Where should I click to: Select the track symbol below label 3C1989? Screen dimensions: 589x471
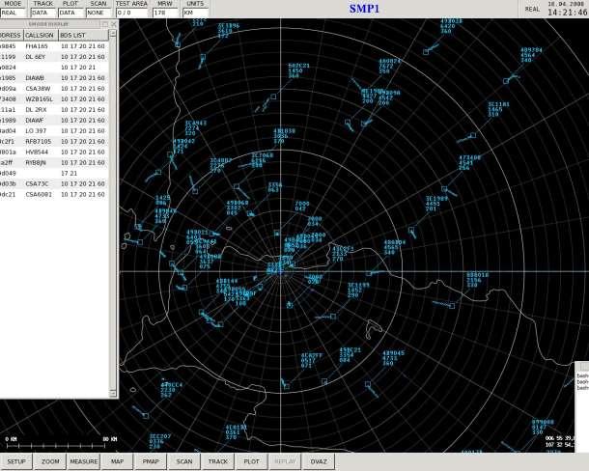point(411,229)
